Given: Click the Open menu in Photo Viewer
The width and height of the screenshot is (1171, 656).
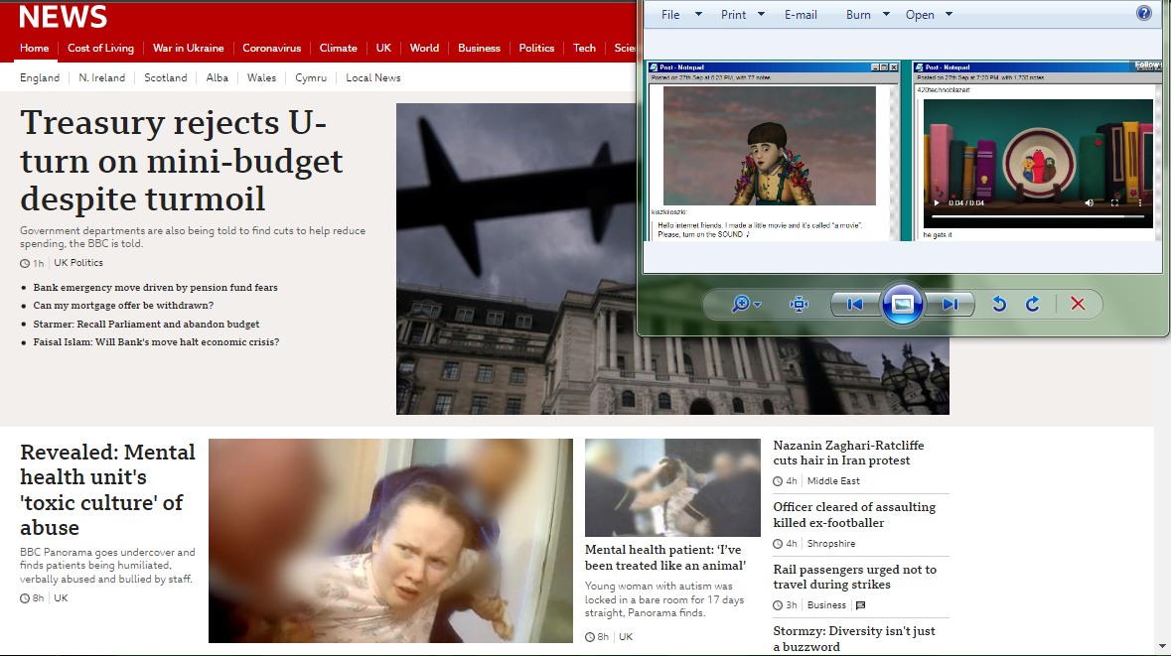Looking at the screenshot, I should click(920, 14).
